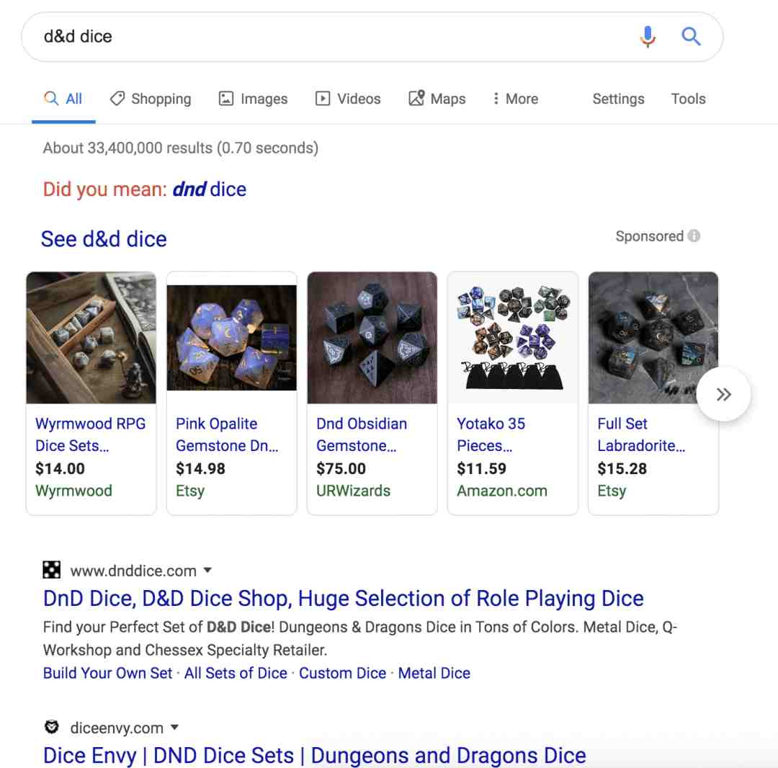
Task: Click the blue magnifying glass search button
Action: click(x=691, y=36)
